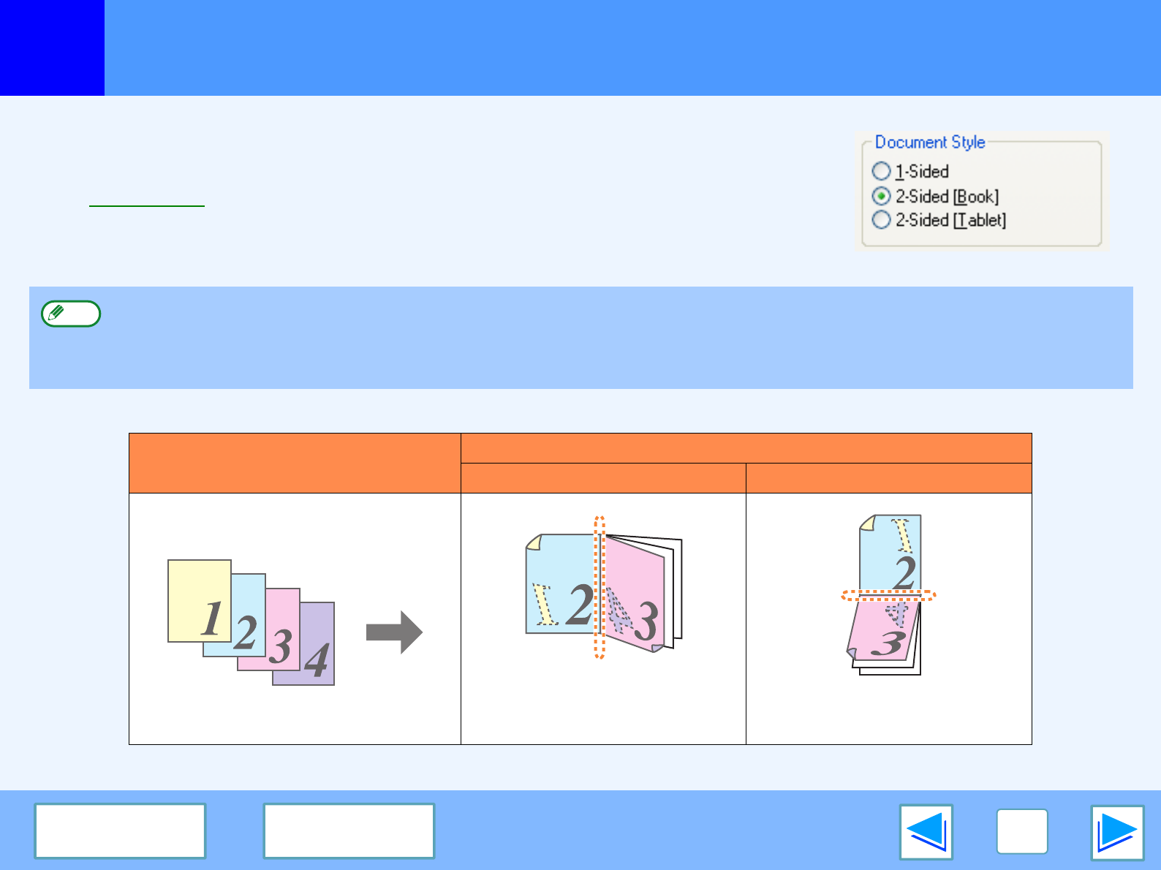Click the orange header above tablet illustration
The height and width of the screenshot is (870, 1161).
[x=888, y=478]
